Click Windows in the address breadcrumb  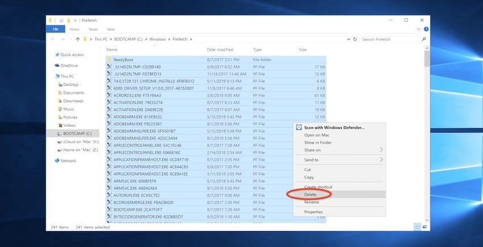tap(158, 39)
